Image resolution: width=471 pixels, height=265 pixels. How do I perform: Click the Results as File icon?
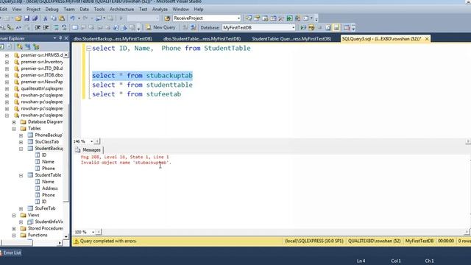[x=347, y=28]
